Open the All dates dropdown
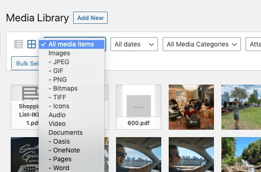 (x=134, y=44)
